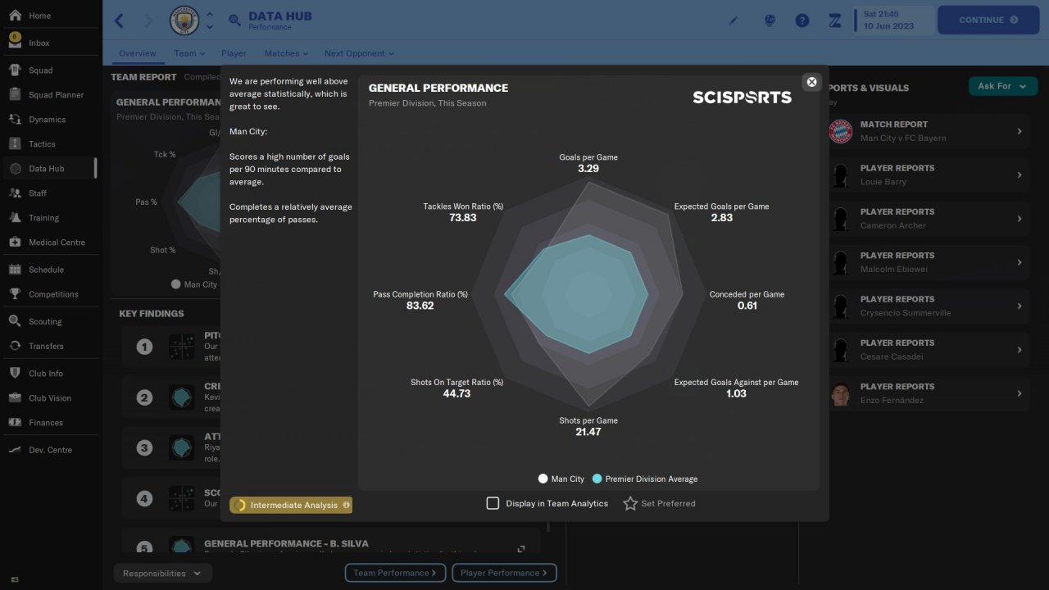Screen dimensions: 1049x590
Task: Click the green status icon at bottom-left
Action: pyautogui.click(x=15, y=580)
